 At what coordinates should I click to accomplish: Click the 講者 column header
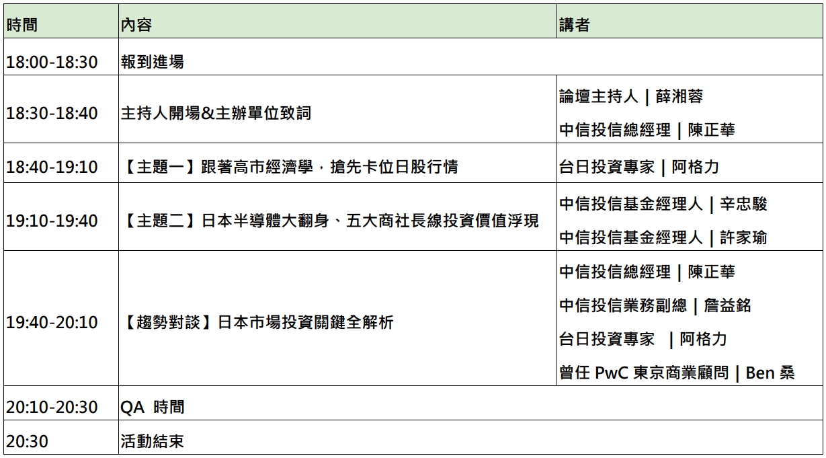pos(574,26)
